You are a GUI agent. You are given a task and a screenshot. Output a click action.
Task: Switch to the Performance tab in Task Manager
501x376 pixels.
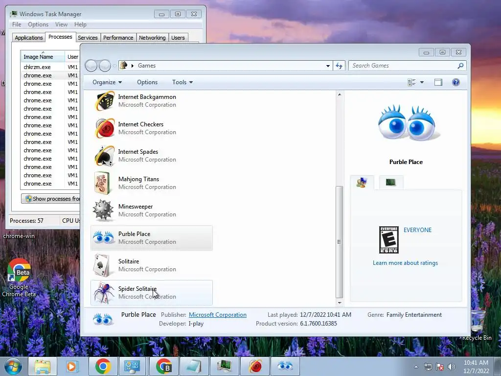coord(118,38)
